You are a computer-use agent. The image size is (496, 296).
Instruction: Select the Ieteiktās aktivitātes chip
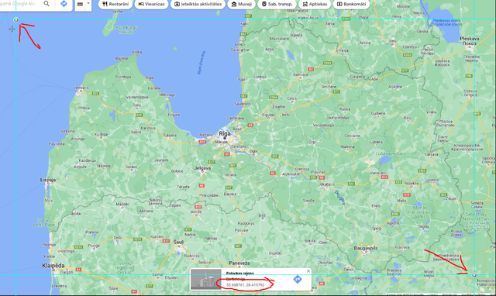[198, 4]
